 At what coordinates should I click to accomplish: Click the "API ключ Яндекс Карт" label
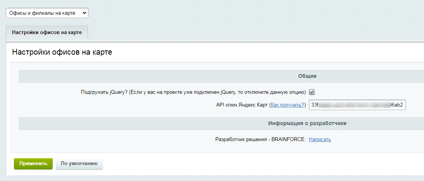tap(242, 105)
